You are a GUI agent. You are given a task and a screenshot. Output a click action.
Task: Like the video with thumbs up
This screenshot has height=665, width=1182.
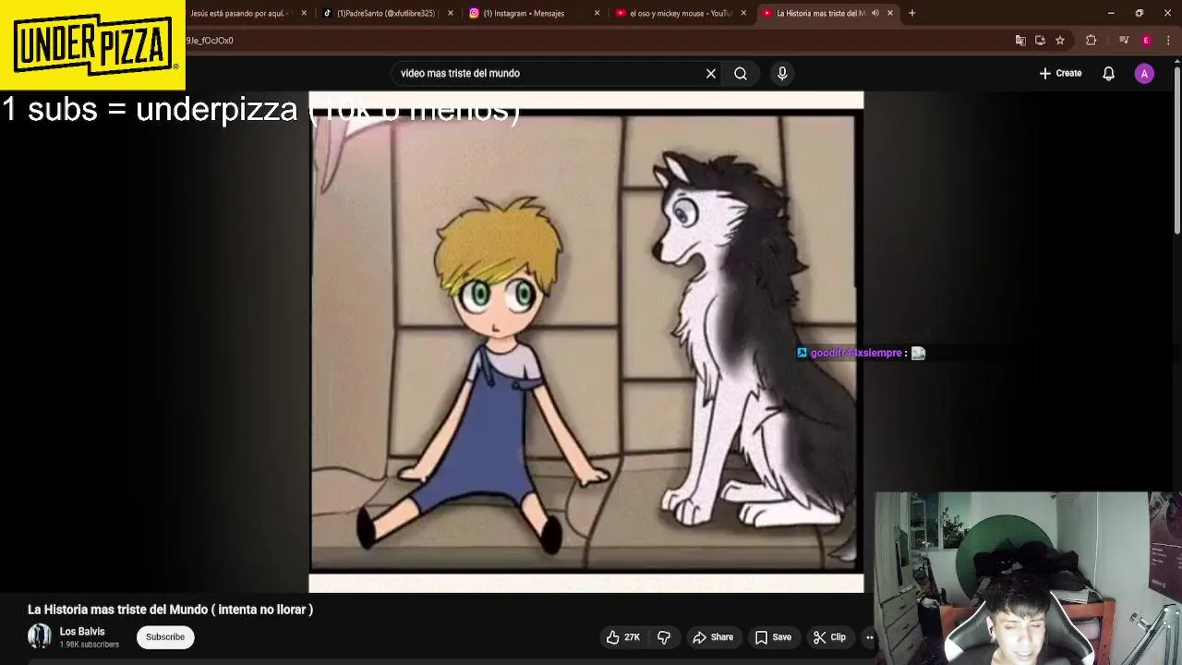pyautogui.click(x=623, y=637)
